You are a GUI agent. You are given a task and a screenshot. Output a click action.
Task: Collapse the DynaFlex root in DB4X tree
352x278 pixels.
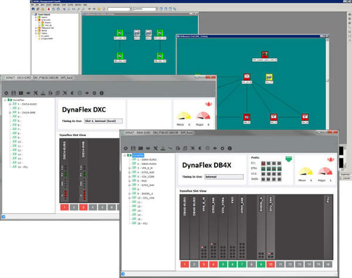[124, 156]
